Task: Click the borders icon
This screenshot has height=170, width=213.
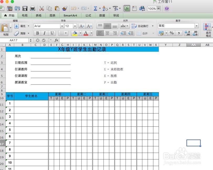Action: point(62,33)
